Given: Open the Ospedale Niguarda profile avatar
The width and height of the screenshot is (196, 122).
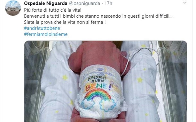Looking at the screenshot, I should [13, 8].
